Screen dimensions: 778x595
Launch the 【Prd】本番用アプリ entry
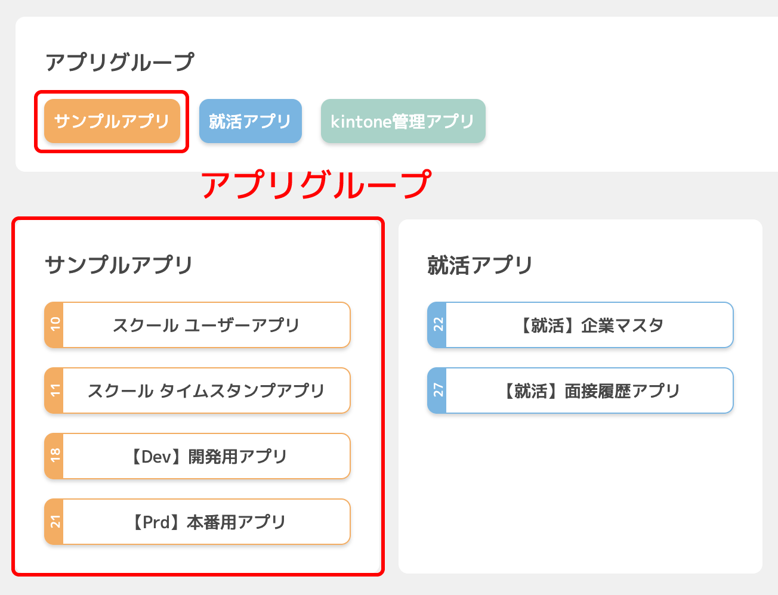pyautogui.click(x=206, y=522)
